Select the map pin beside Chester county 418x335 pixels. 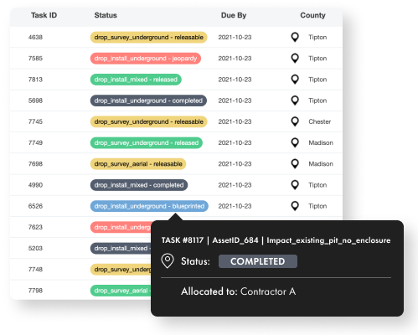295,121
